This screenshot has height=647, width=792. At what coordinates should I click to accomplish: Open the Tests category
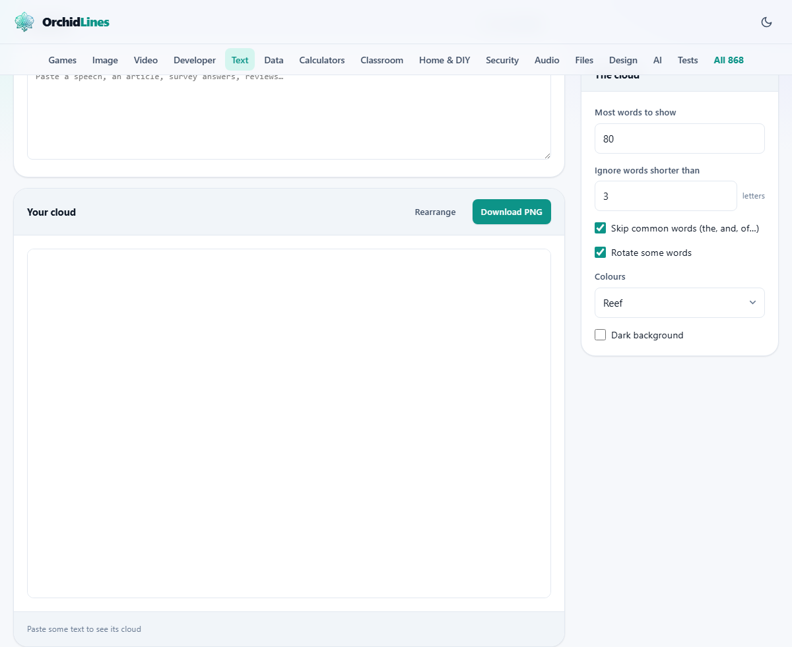pos(688,60)
